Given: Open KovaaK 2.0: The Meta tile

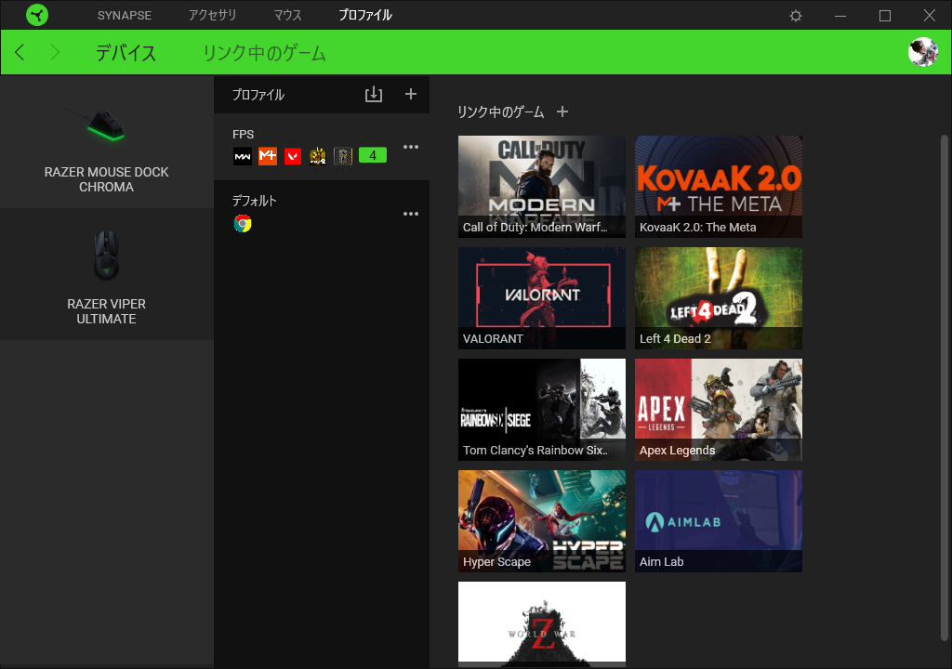Looking at the screenshot, I should (x=719, y=187).
